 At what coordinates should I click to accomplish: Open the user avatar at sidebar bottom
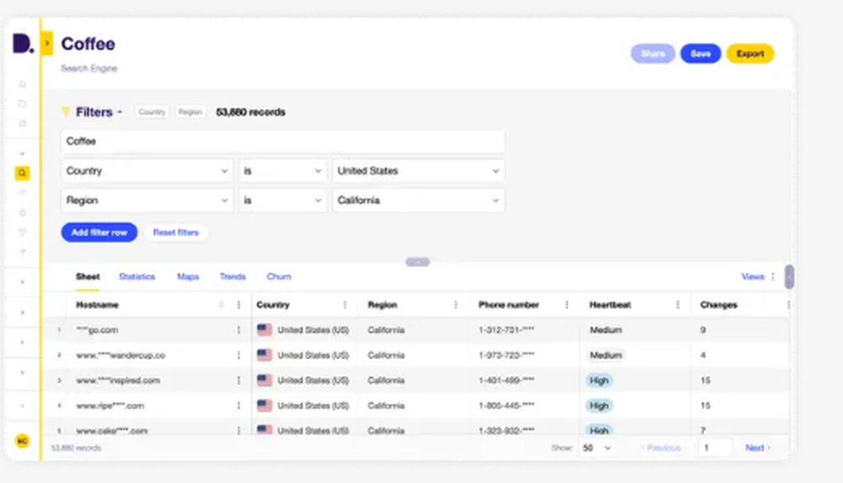coord(22,441)
